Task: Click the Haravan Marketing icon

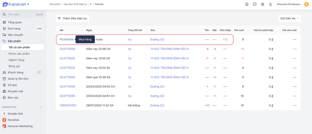Action: (4, 126)
